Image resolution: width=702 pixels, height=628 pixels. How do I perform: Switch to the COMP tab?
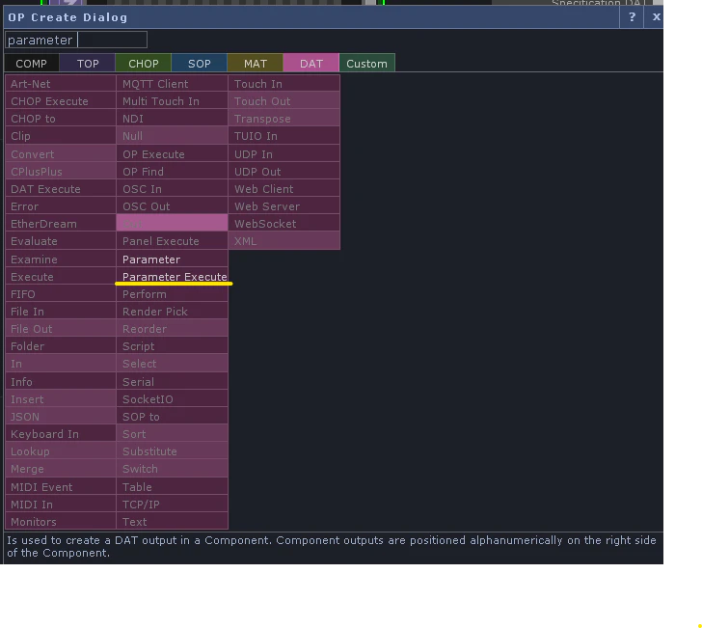point(31,63)
